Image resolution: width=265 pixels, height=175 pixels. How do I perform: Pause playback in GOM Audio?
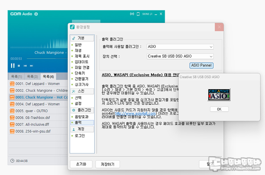[13, 66]
